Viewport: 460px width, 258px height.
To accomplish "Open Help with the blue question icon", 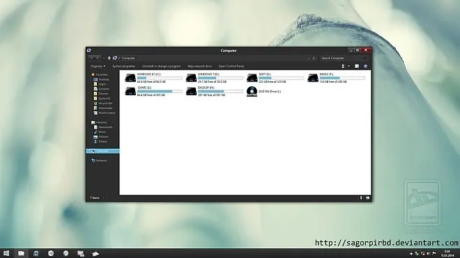I will 365,66.
